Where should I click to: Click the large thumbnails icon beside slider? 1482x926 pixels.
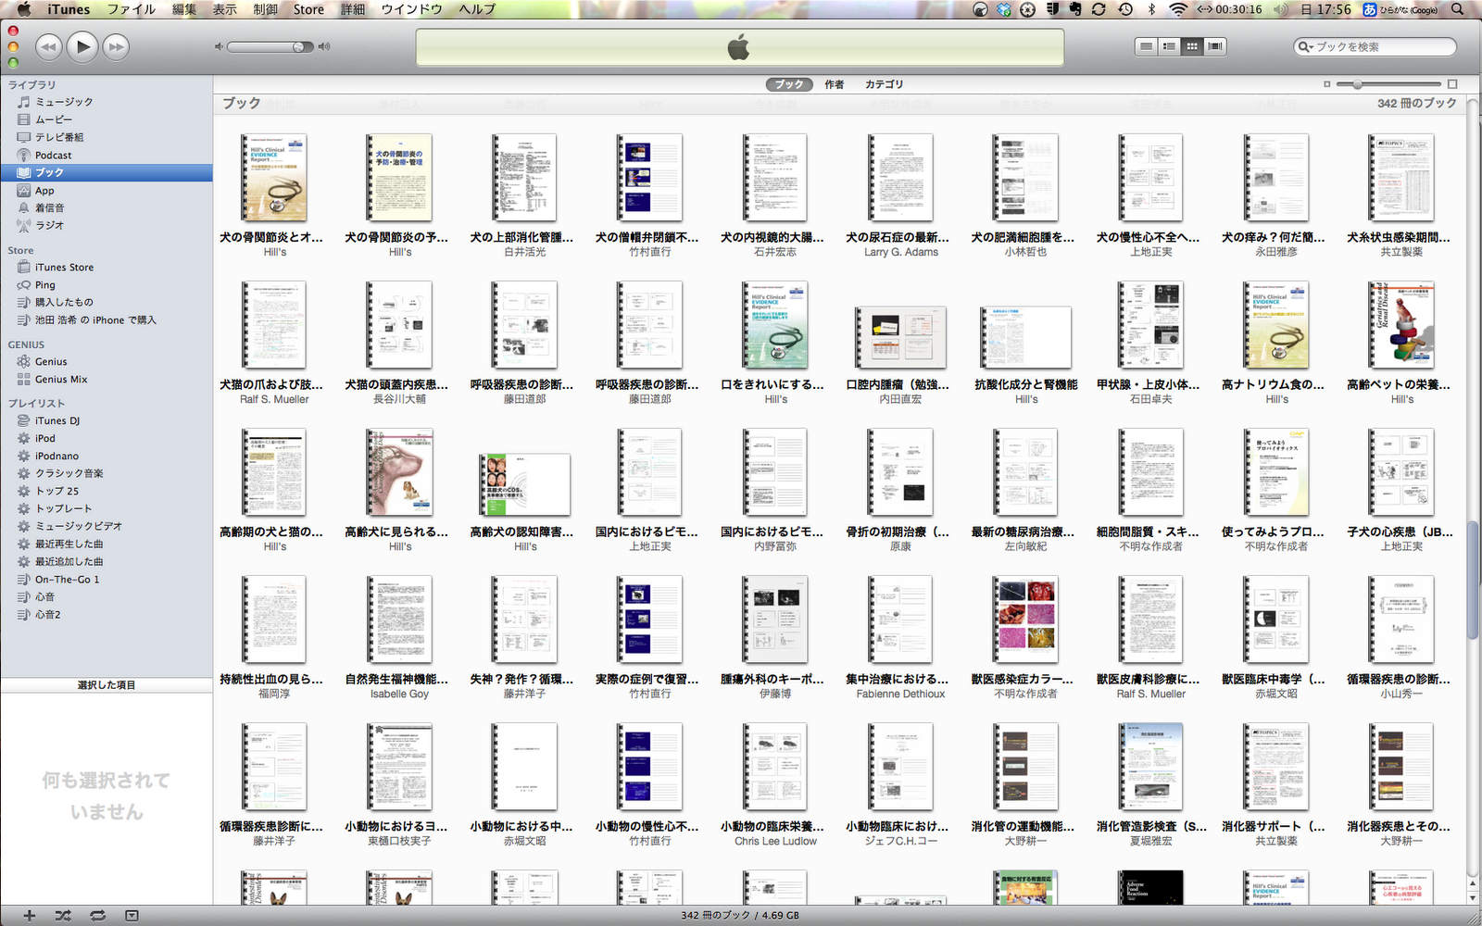tap(1452, 84)
